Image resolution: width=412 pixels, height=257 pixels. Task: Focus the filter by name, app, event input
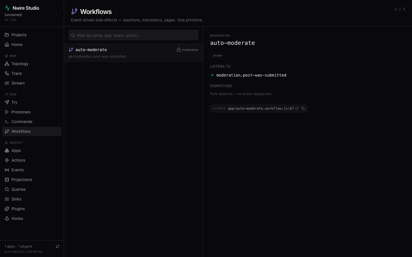click(133, 35)
